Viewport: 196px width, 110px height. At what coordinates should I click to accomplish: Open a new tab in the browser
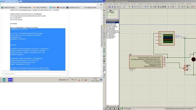pyautogui.click(x=21, y=1)
